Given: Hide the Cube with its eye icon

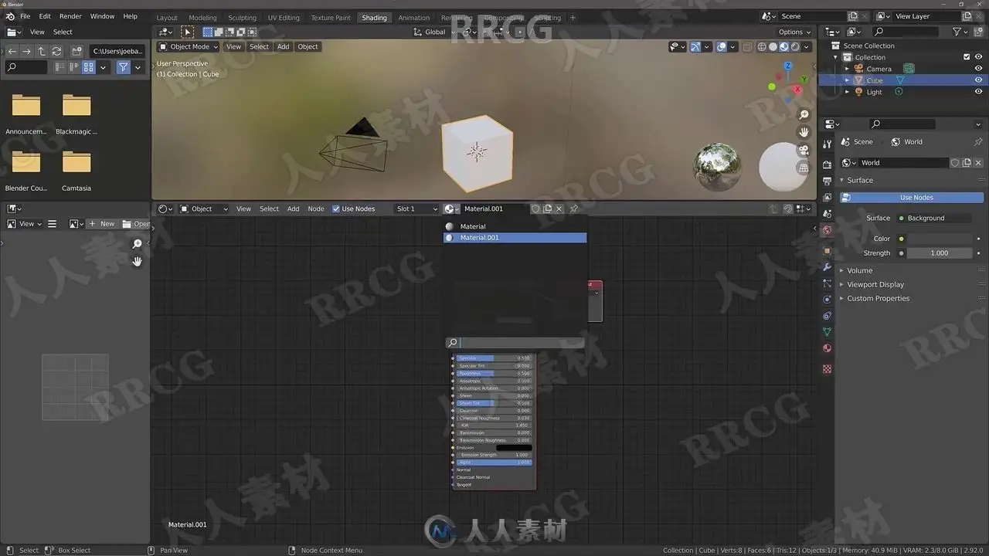Looking at the screenshot, I should (x=978, y=80).
